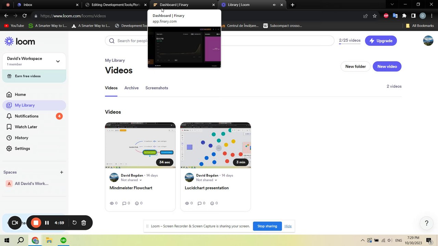
Task: Mute the Library | Loom browser tab audio
Action: 274,5
